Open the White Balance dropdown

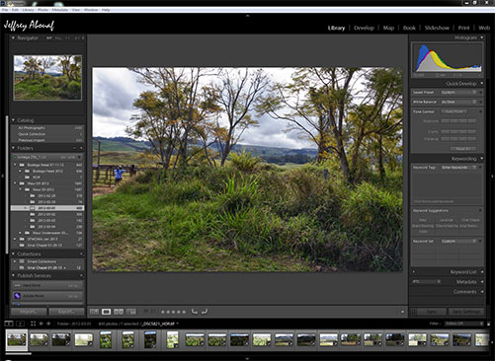pos(458,102)
